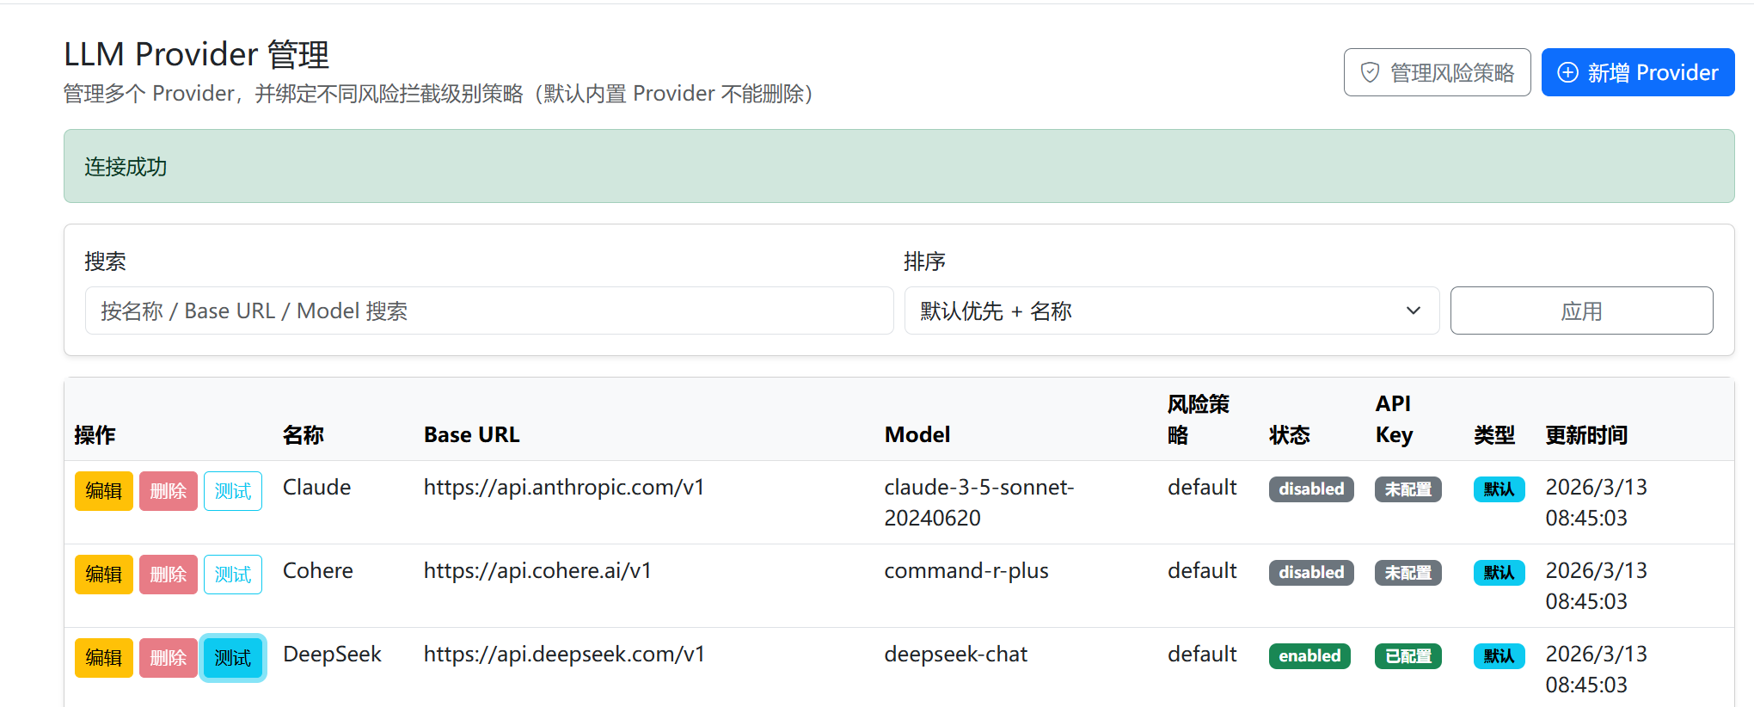The height and width of the screenshot is (707, 1754).
Task: Click the 默认 type badge in Claude row
Action: (1499, 489)
